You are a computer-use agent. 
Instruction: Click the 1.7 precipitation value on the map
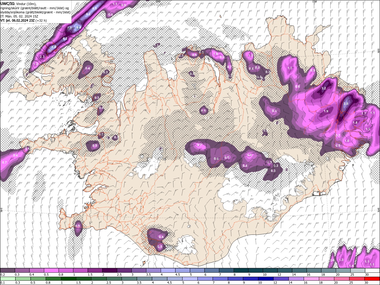click(x=364, y=113)
